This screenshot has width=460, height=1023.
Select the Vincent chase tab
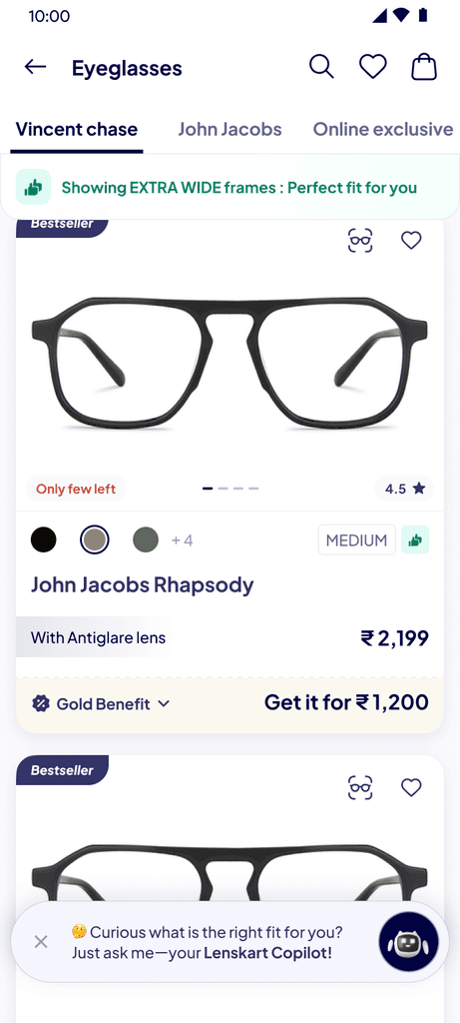click(77, 129)
